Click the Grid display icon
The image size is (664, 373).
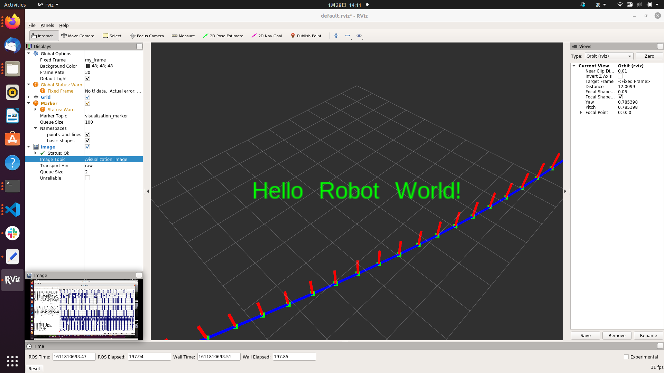click(36, 97)
